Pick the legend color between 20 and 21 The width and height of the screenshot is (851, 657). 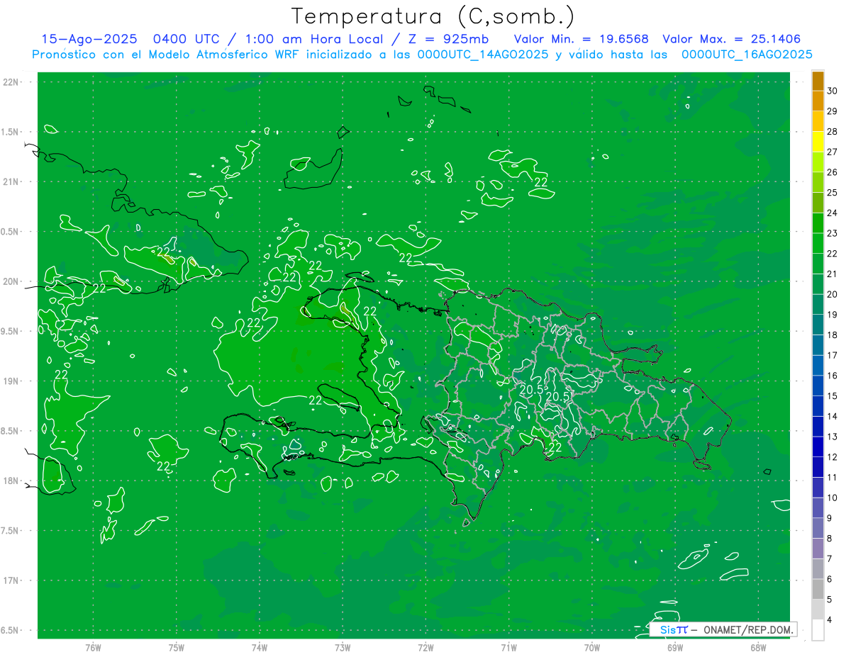click(818, 283)
